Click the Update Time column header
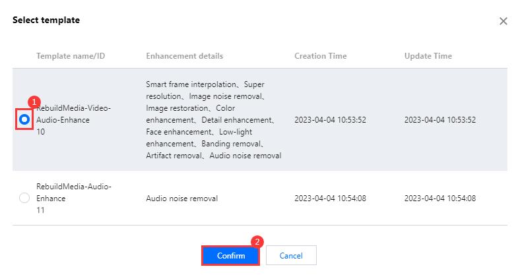 coord(428,55)
